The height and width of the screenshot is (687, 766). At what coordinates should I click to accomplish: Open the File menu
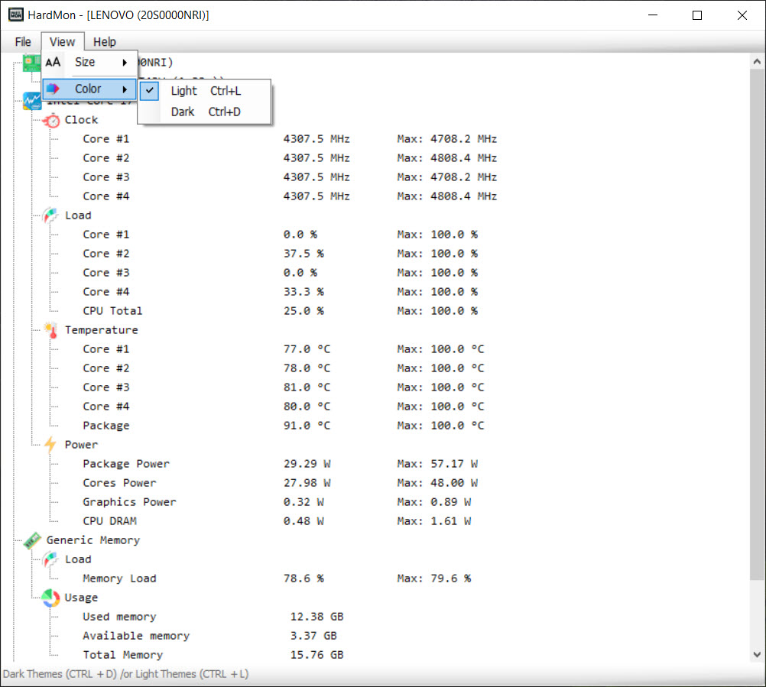pyautogui.click(x=23, y=42)
